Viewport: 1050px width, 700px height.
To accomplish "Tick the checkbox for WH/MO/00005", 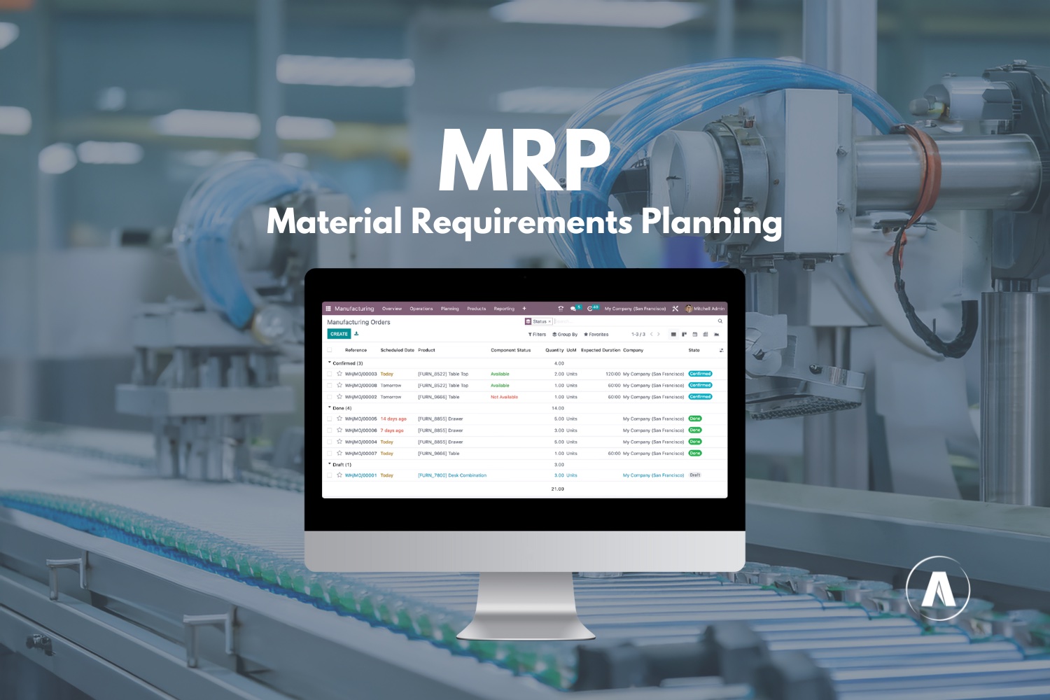I will 330,419.
